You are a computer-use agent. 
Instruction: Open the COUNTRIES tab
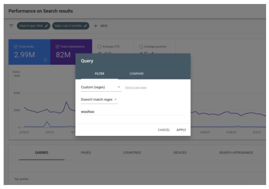[132, 152]
